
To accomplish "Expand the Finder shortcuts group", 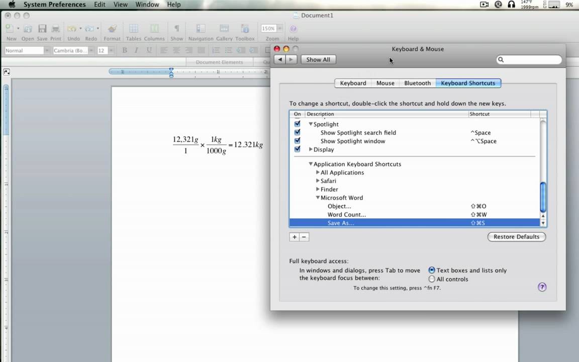I will pyautogui.click(x=318, y=189).
